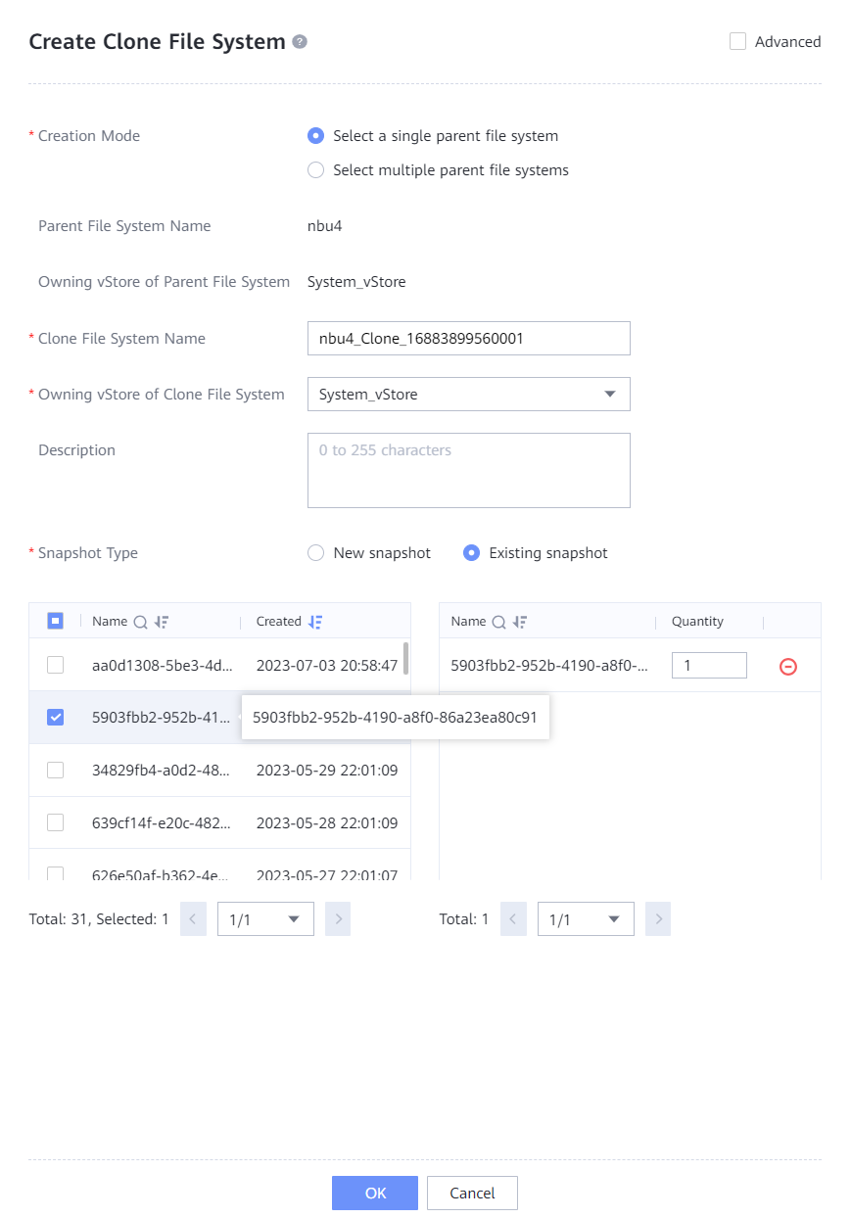Choose New snapshot radio button
Image resolution: width=851 pixels, height=1218 pixels.
[x=315, y=553]
